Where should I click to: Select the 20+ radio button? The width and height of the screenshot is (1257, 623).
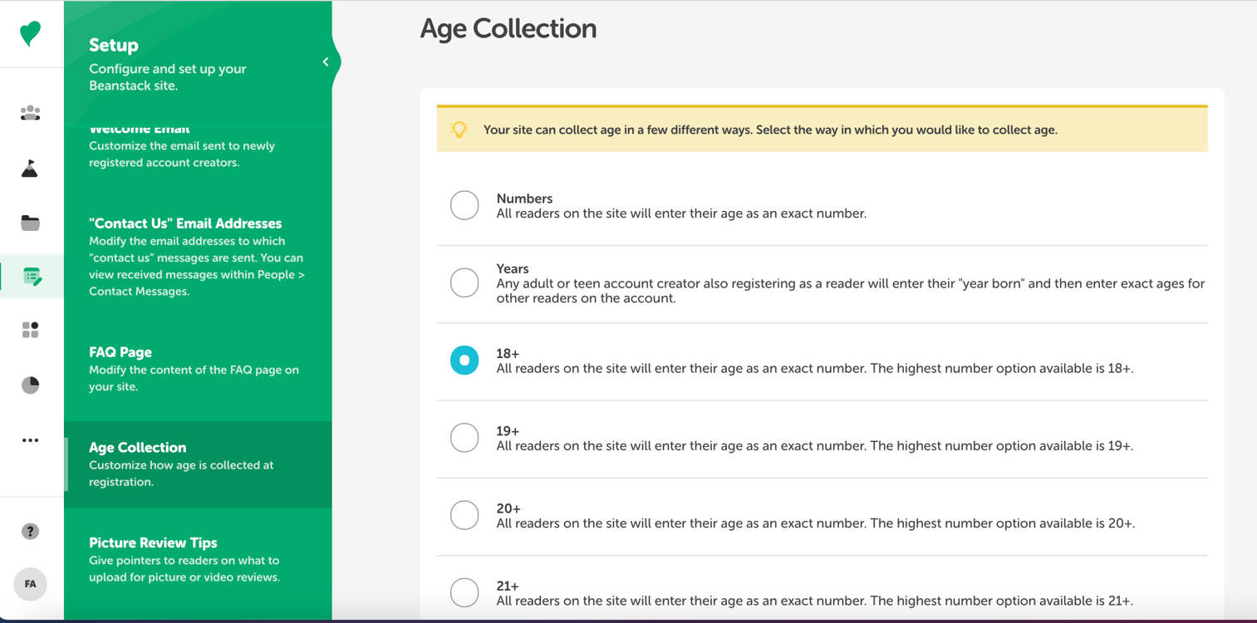pos(464,515)
